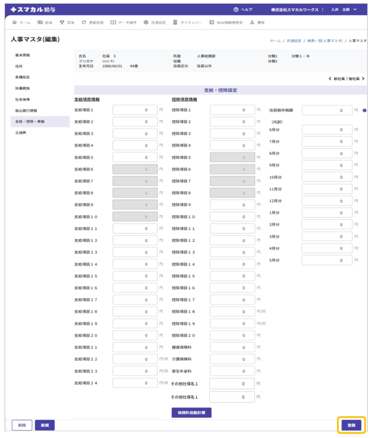Click the ホーム house icon in navigation bar

(x=15, y=22)
